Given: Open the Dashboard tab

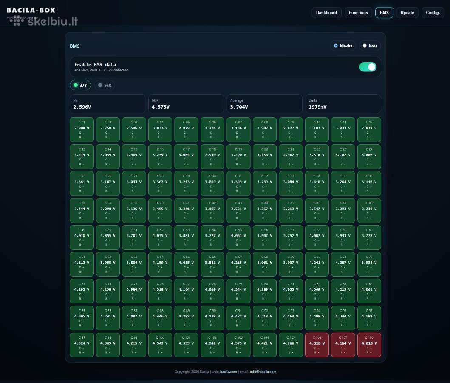Looking at the screenshot, I should click(x=326, y=13).
